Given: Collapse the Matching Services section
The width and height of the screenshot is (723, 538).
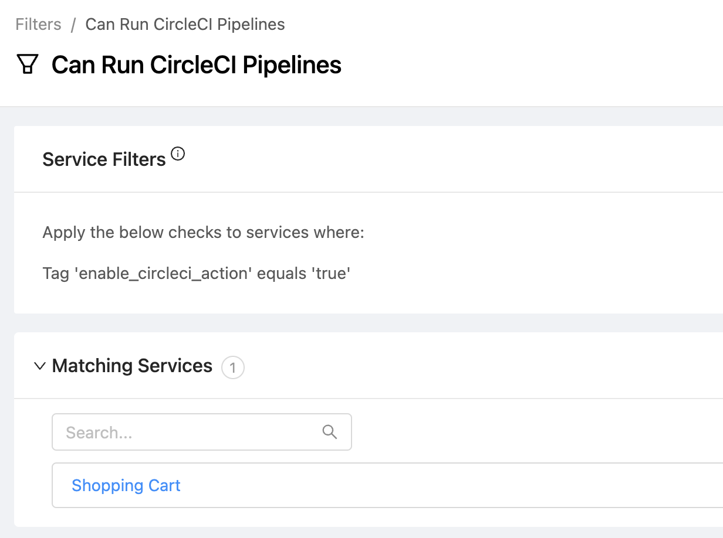Looking at the screenshot, I should [x=40, y=366].
